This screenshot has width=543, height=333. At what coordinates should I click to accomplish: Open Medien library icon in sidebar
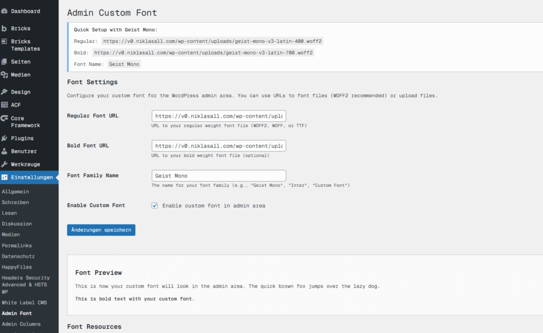(5, 75)
